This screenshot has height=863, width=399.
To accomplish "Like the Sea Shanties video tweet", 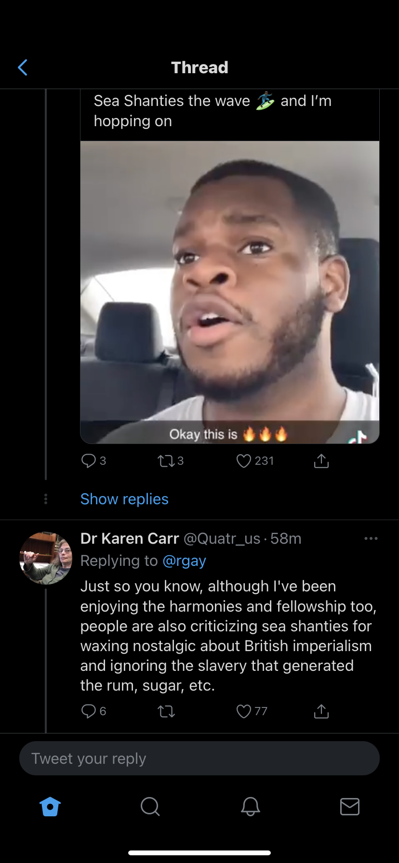I will coord(244,461).
